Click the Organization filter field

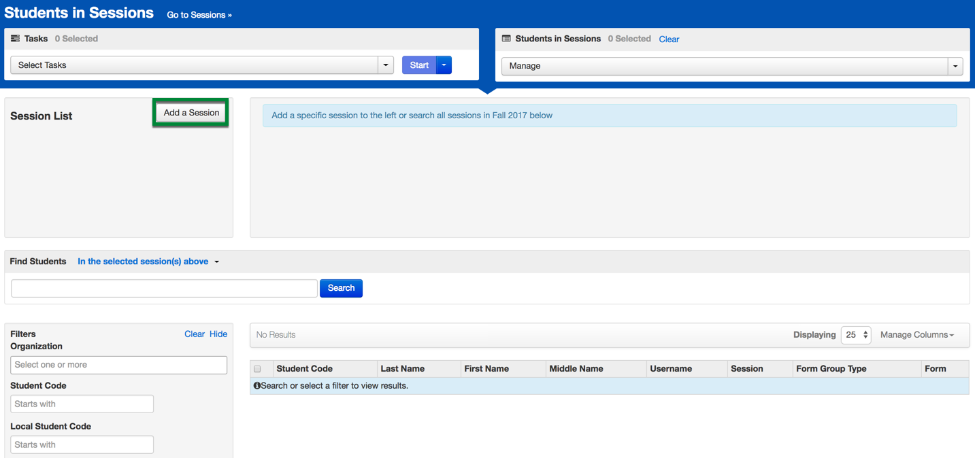(x=119, y=365)
